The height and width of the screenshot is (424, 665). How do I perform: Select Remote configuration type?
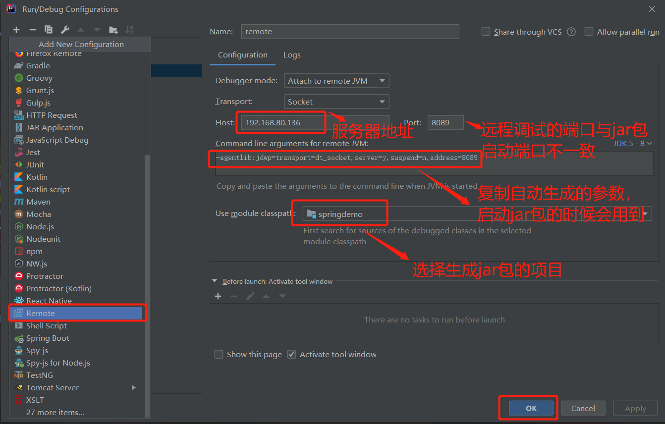tap(77, 313)
